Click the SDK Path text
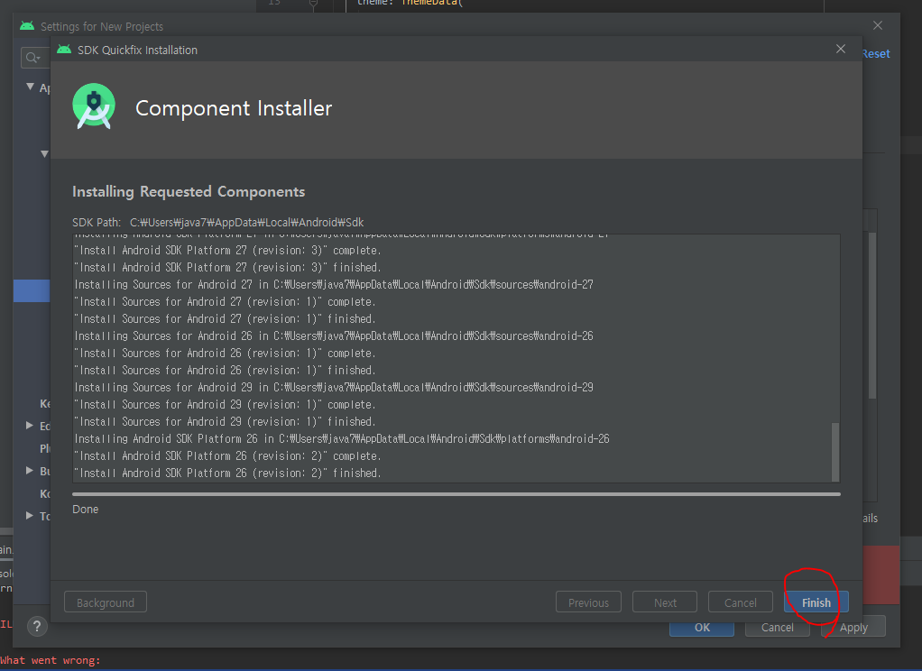 [x=218, y=222]
